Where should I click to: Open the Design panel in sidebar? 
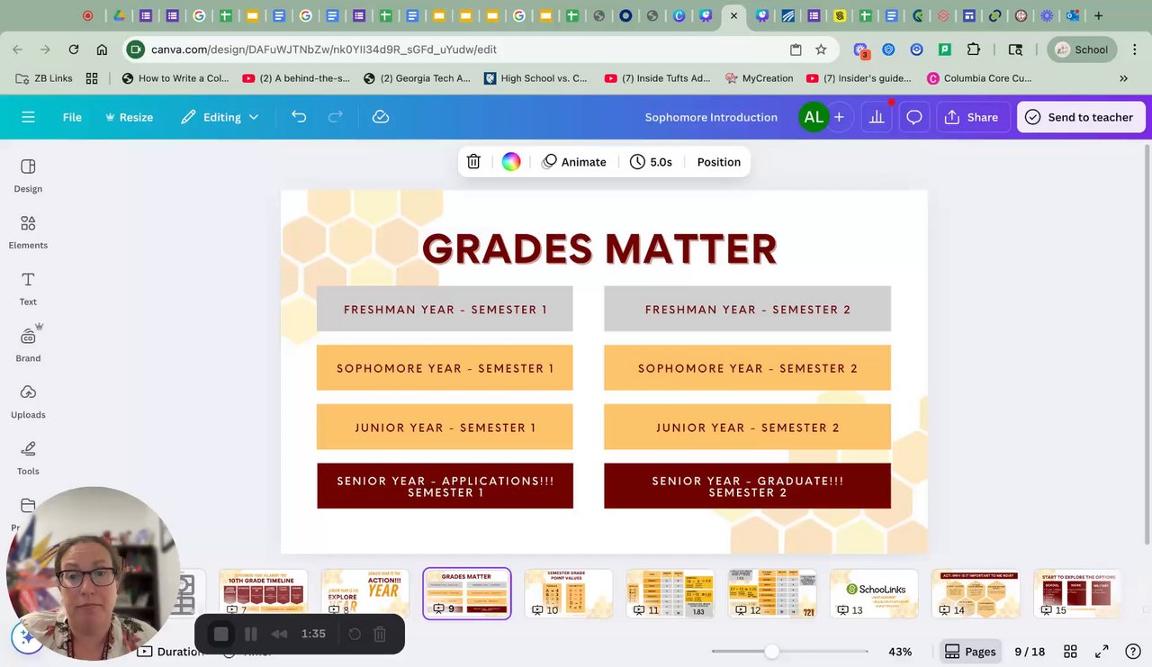(28, 176)
